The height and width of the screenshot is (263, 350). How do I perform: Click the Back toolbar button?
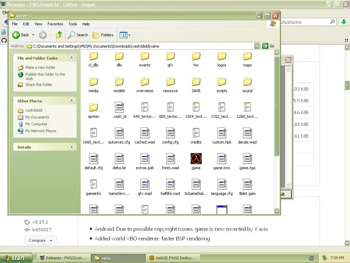pos(21,35)
